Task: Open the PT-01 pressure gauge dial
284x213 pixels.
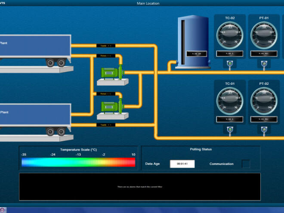Action: click(264, 35)
